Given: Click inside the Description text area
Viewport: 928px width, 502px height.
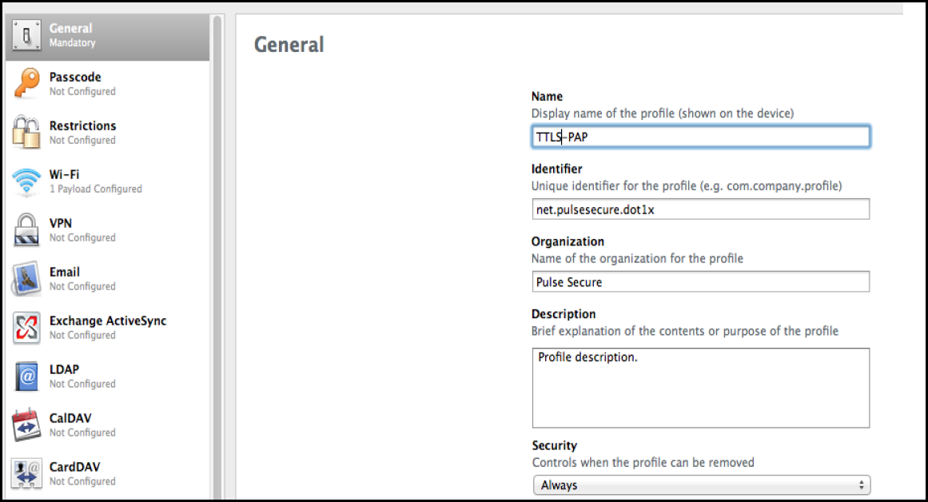Looking at the screenshot, I should (x=701, y=388).
